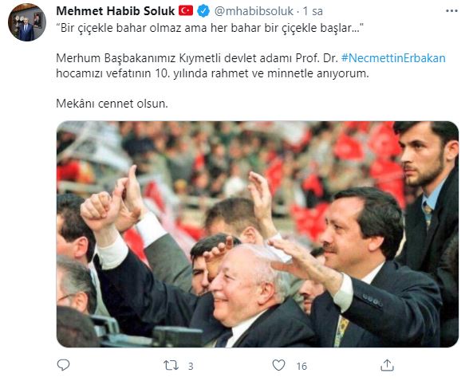Open the tweet via the '1 sa' timestamp
This screenshot has height=381, width=469.
313,11
